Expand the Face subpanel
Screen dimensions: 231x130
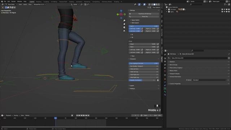132,56
